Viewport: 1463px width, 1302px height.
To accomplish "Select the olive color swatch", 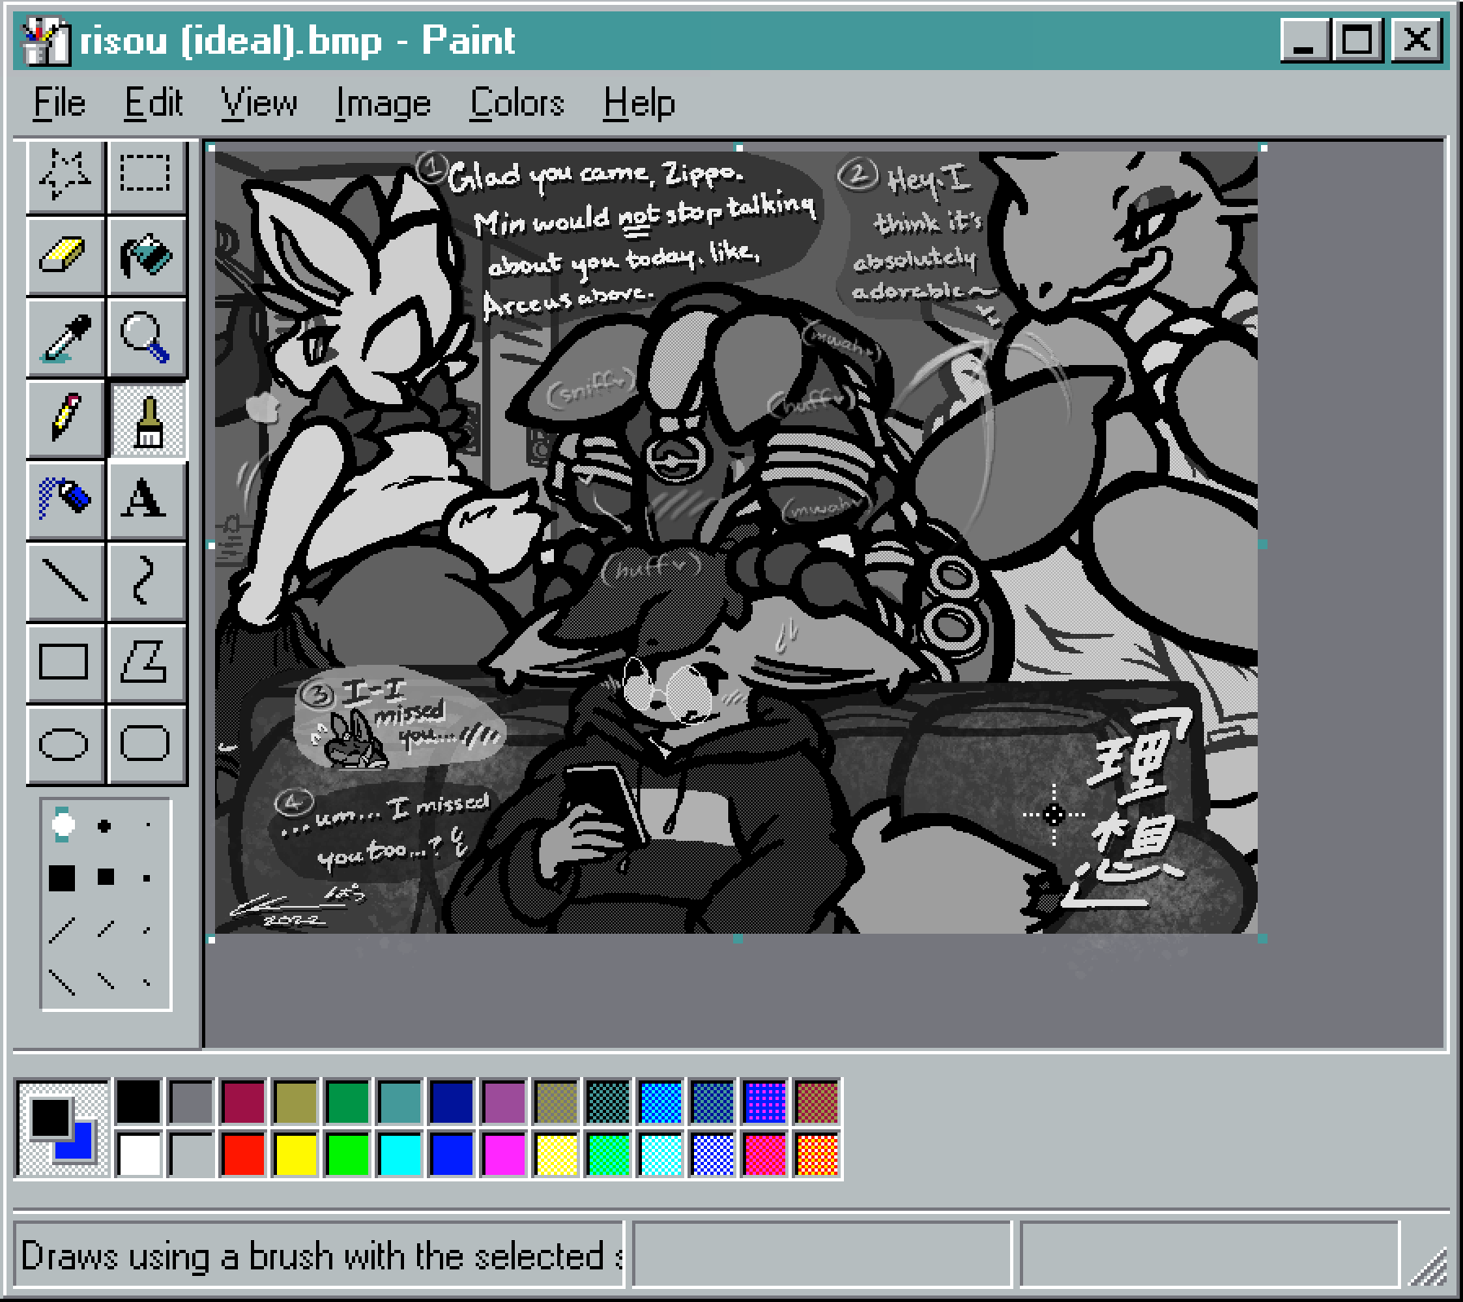I will pos(296,1102).
